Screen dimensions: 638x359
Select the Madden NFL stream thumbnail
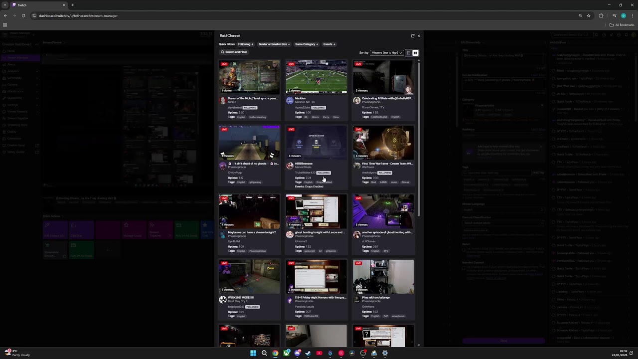(316, 77)
